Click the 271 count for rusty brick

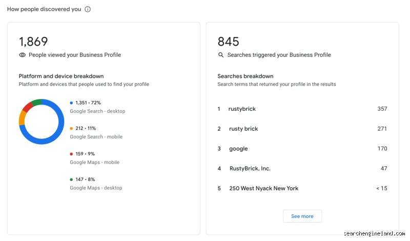382,129
